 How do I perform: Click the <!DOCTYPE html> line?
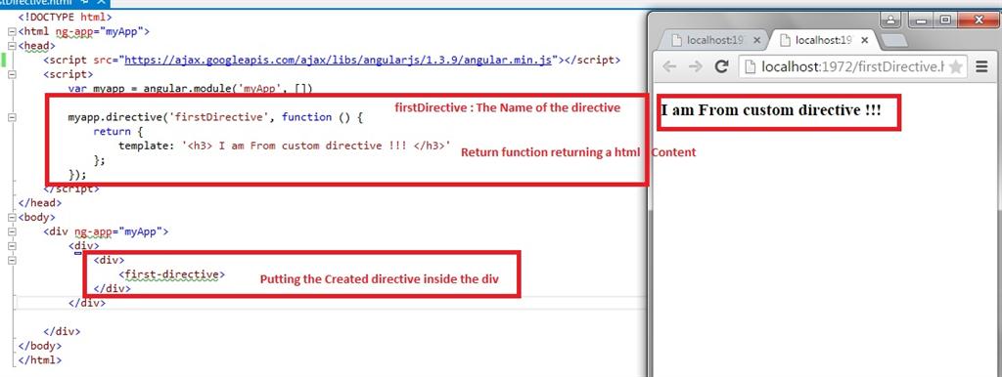click(65, 18)
